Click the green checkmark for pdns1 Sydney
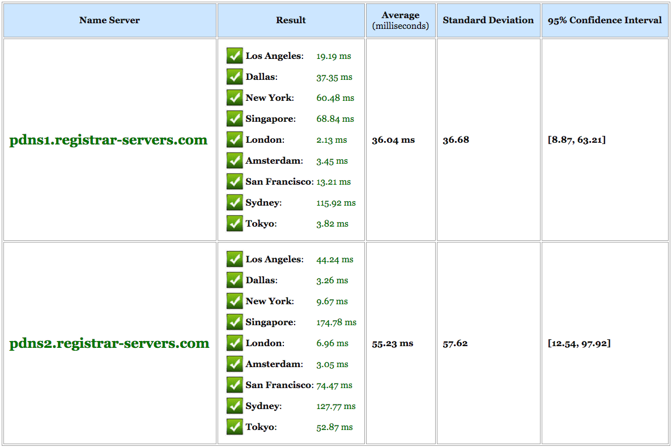The height and width of the screenshot is (447, 672). click(235, 203)
